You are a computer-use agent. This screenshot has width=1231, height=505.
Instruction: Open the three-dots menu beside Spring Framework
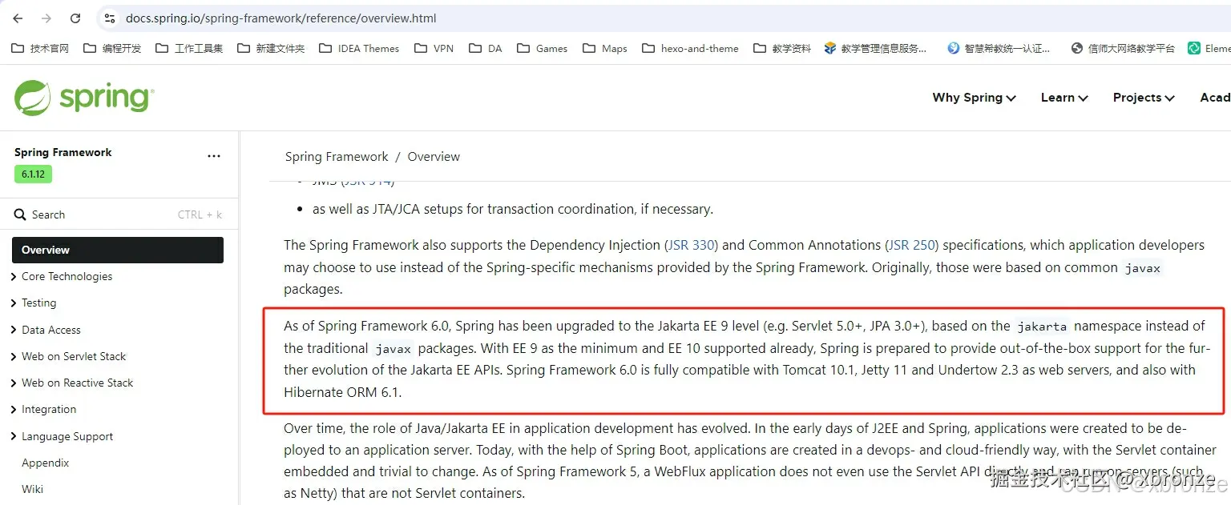tap(214, 156)
